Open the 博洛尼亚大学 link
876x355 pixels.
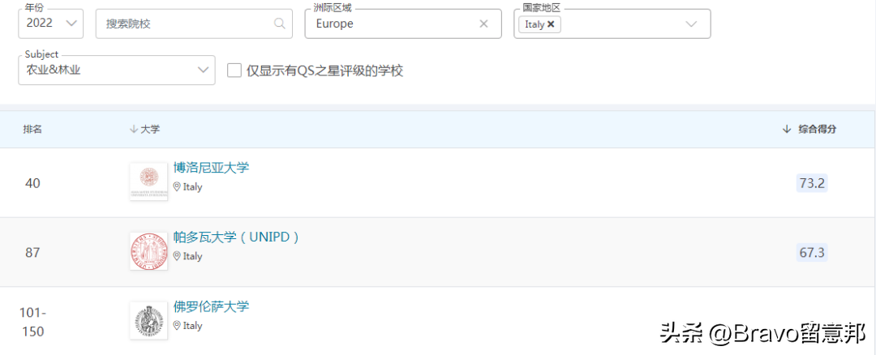click(x=211, y=168)
